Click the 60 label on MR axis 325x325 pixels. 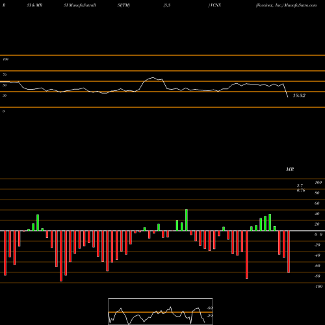click(317, 203)
